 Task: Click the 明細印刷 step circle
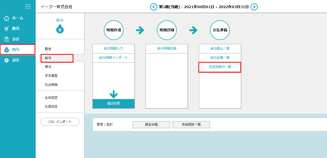click(x=167, y=30)
